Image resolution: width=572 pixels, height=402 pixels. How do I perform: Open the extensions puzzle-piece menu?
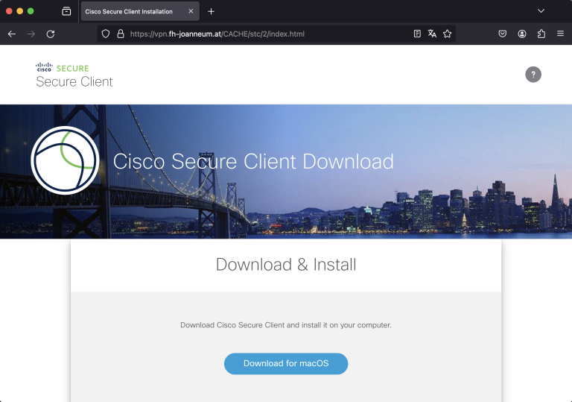tap(541, 34)
